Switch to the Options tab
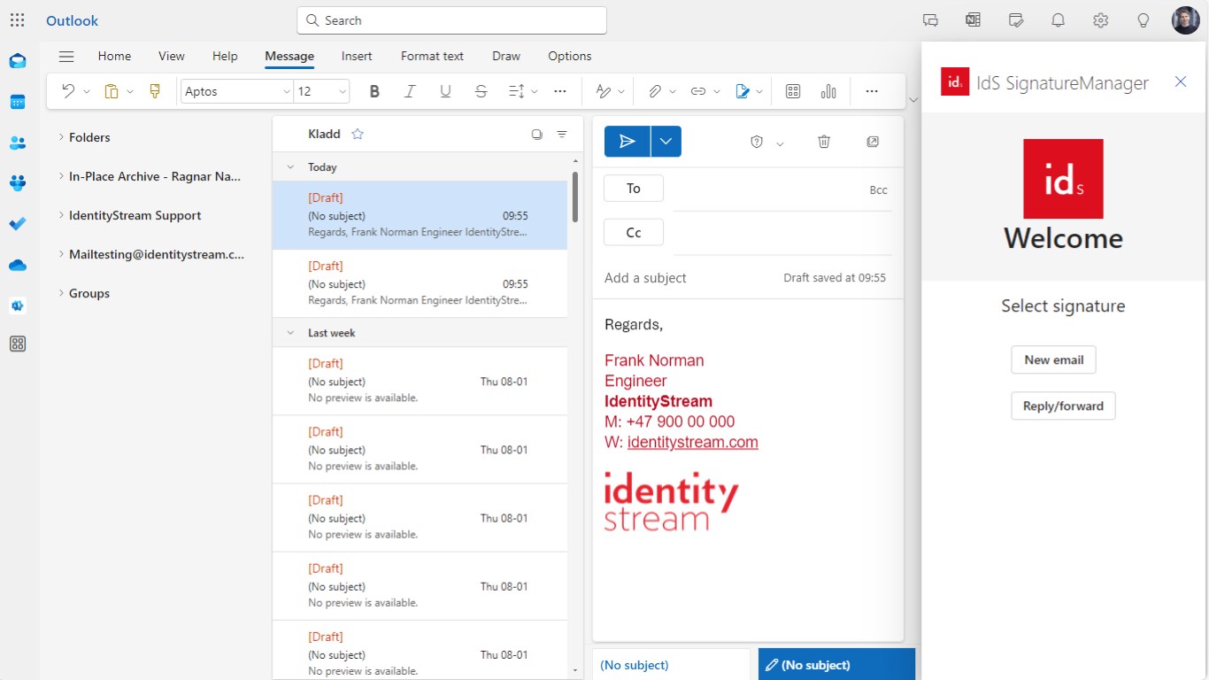Image resolution: width=1209 pixels, height=680 pixels. [569, 56]
